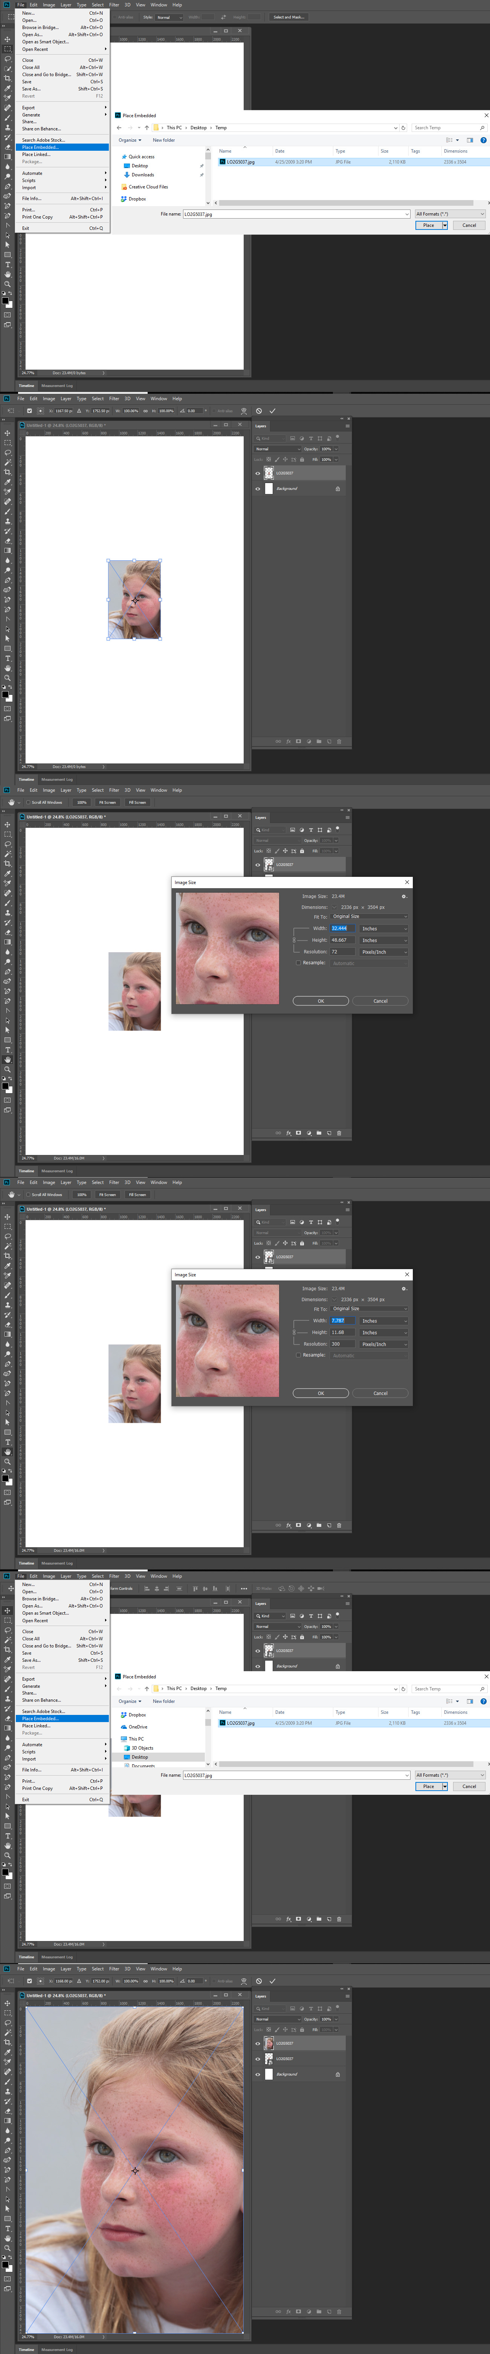
Task: Commit transform checkmark in window with small boxed portrait
Action: point(272,410)
